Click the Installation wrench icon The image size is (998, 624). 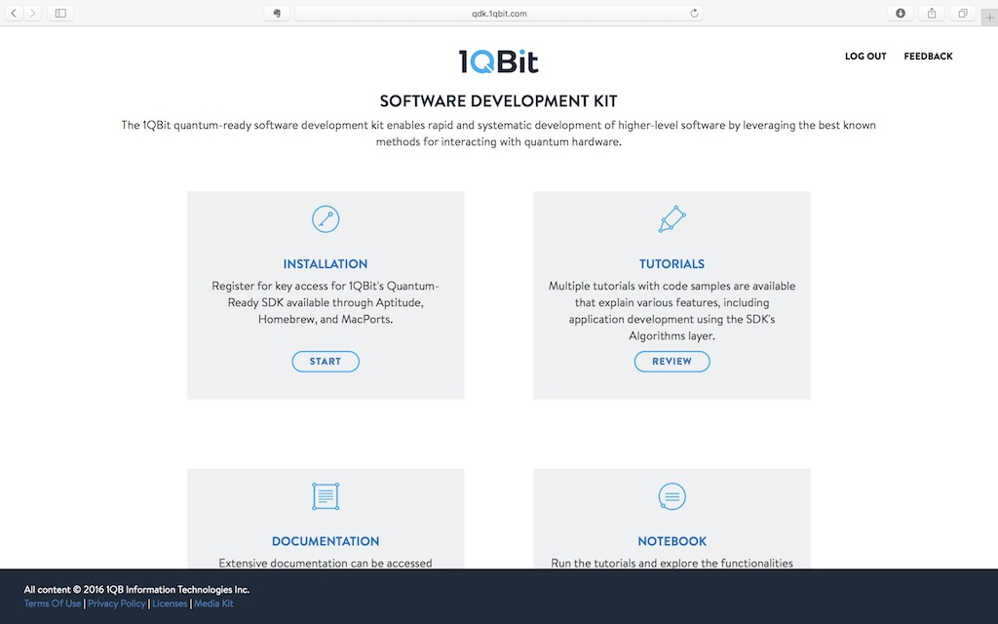coord(326,219)
